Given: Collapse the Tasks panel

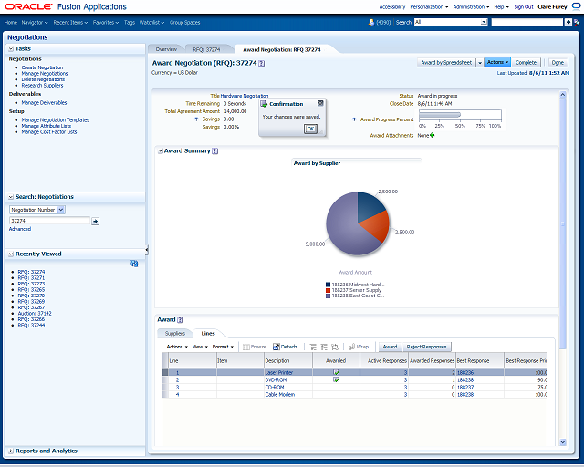Looking at the screenshot, I should tap(11, 48).
